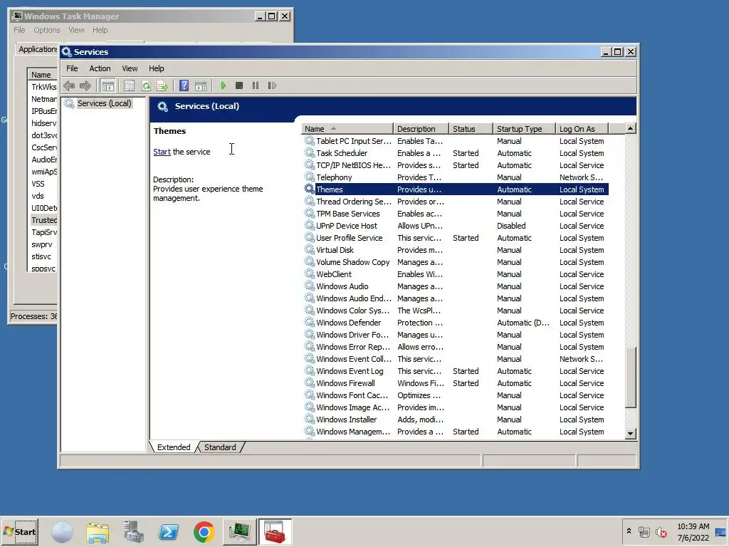
Task: Click the gear icon next to Telephony
Action: [x=309, y=177]
